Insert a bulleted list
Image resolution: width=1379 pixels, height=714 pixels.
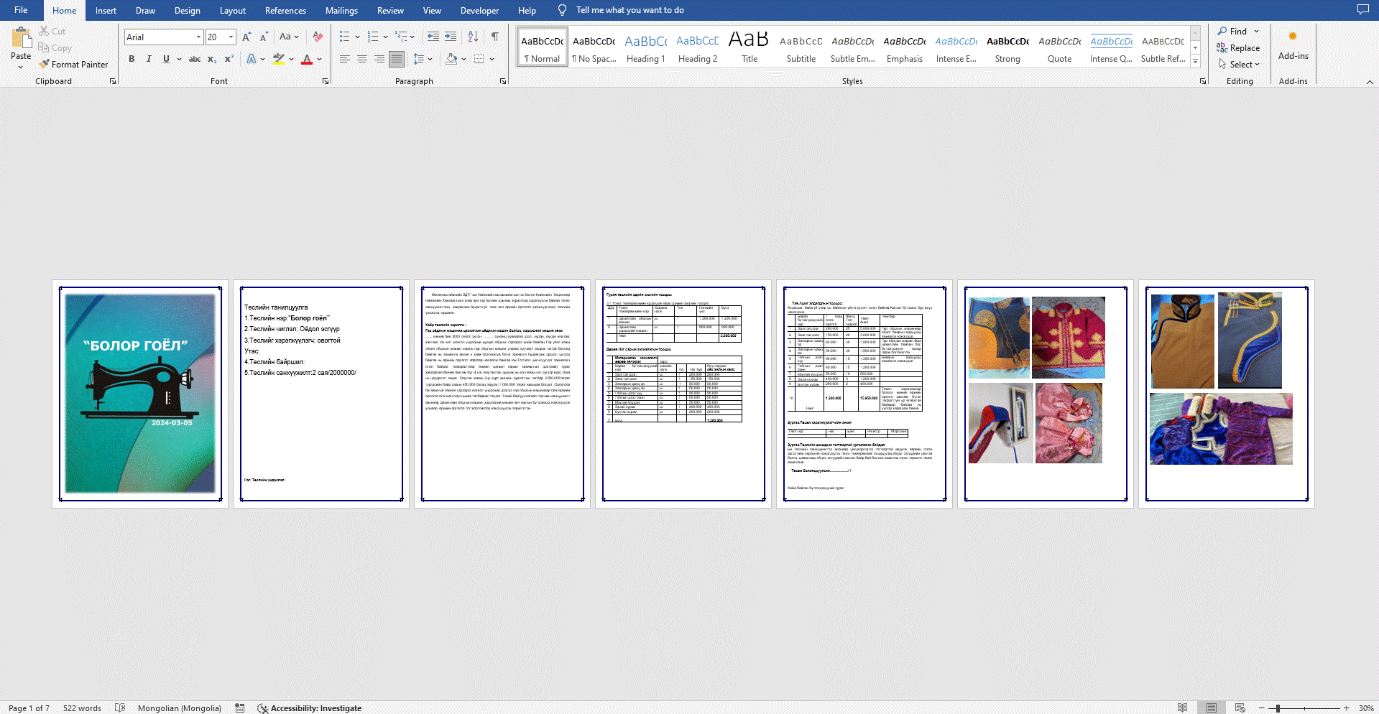click(x=345, y=37)
